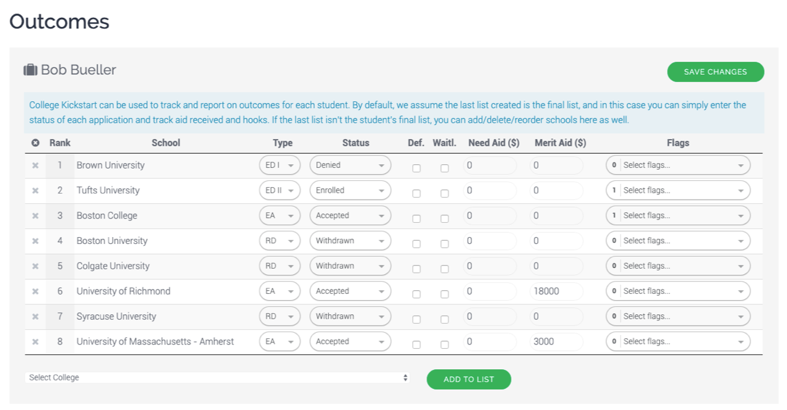This screenshot has height=410, width=787.
Task: Click Merit Aid field showing 18000
Action: (x=556, y=291)
